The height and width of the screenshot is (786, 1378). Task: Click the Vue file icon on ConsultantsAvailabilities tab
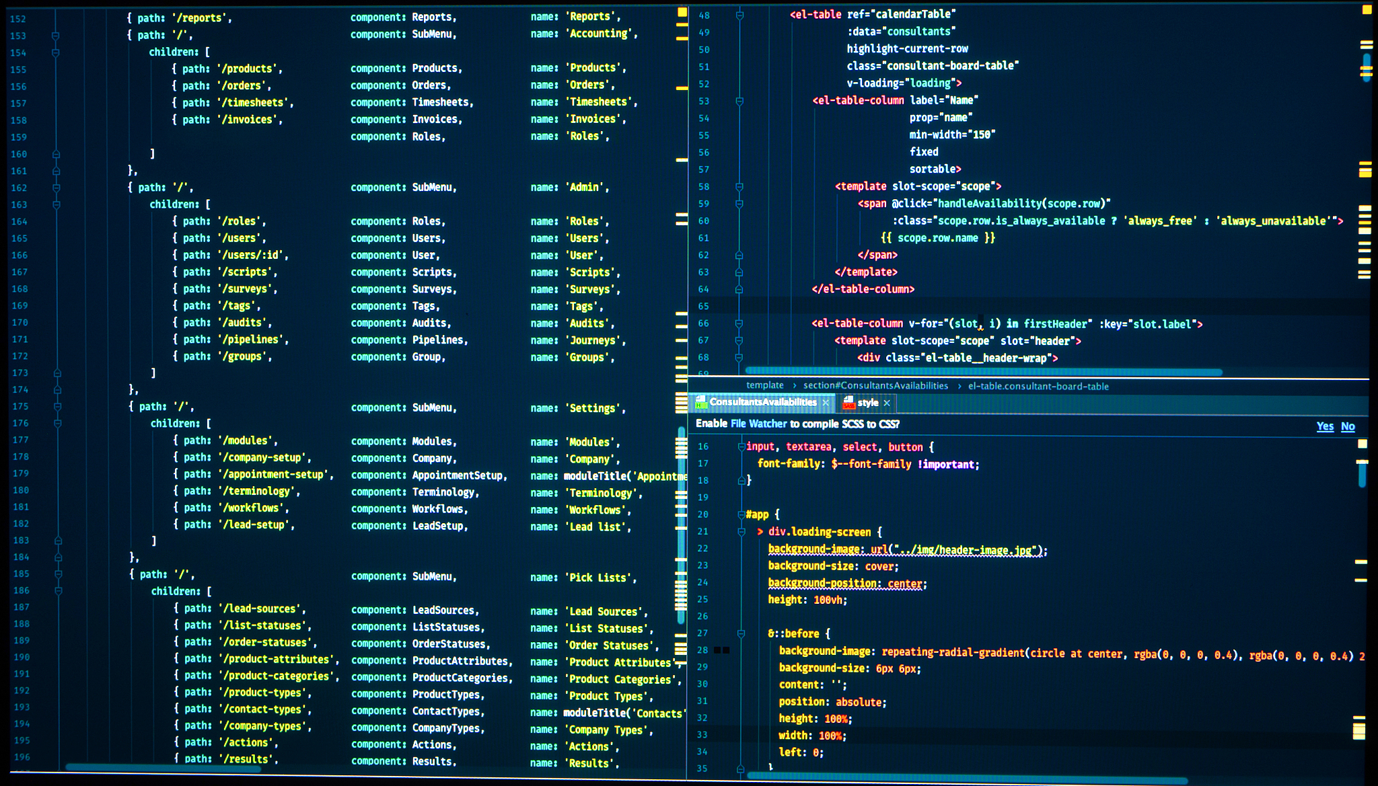(x=701, y=402)
